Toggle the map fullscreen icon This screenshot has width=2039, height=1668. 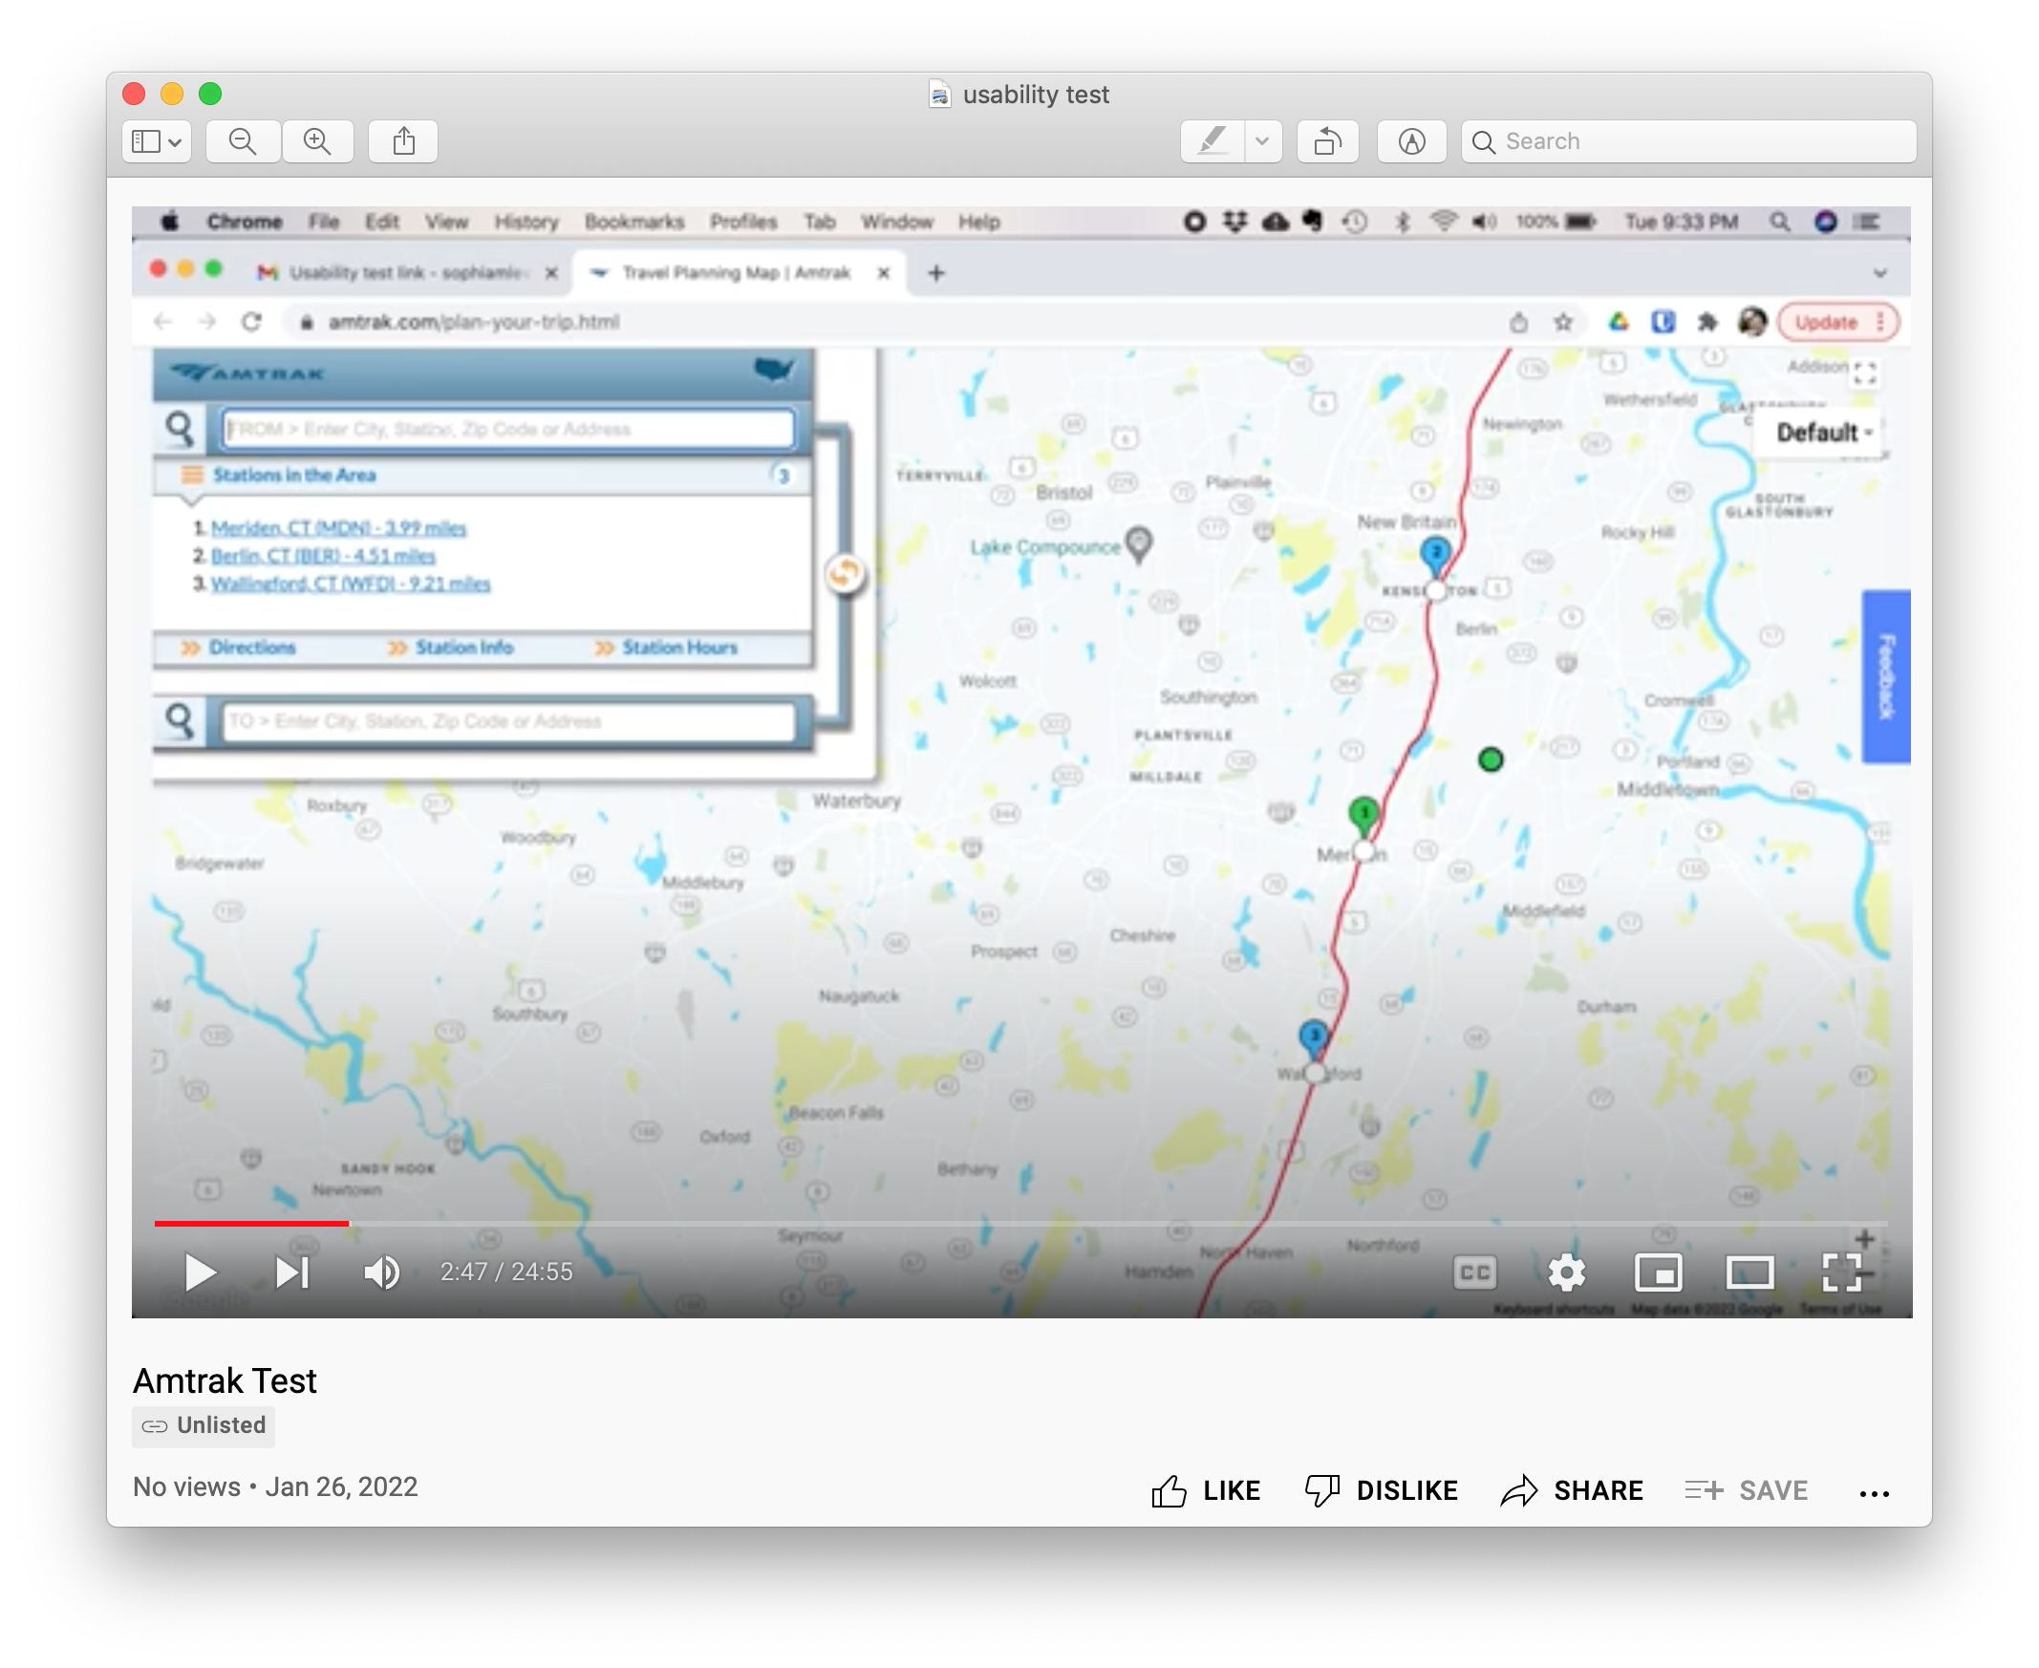[x=1865, y=374]
